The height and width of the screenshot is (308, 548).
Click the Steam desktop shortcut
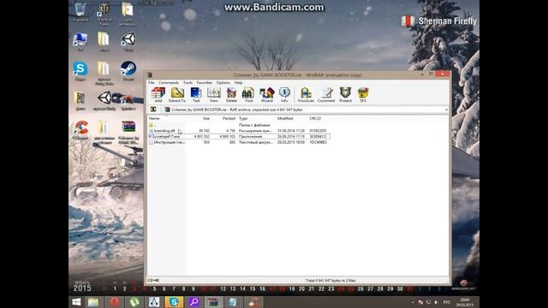click(x=128, y=71)
